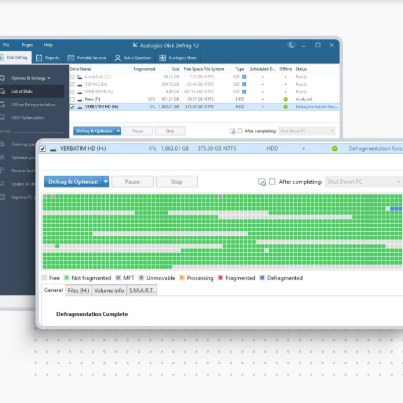
Task: Open the Help menu
Action: 48,45
